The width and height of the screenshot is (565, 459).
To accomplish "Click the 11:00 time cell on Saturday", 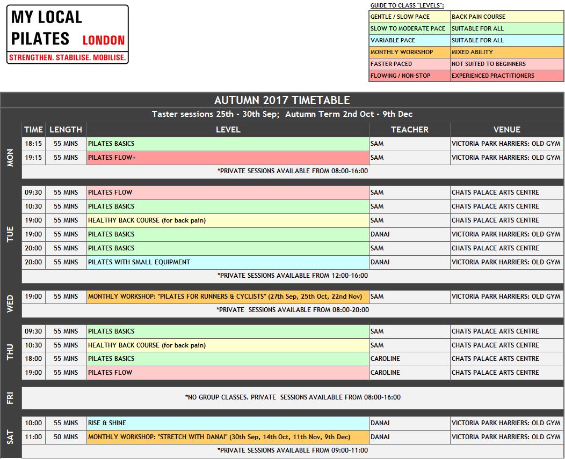I will tap(33, 438).
